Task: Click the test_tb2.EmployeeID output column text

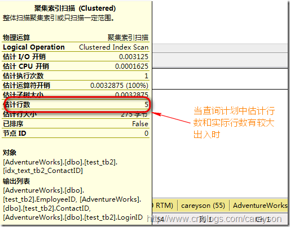Action: coord(40,199)
